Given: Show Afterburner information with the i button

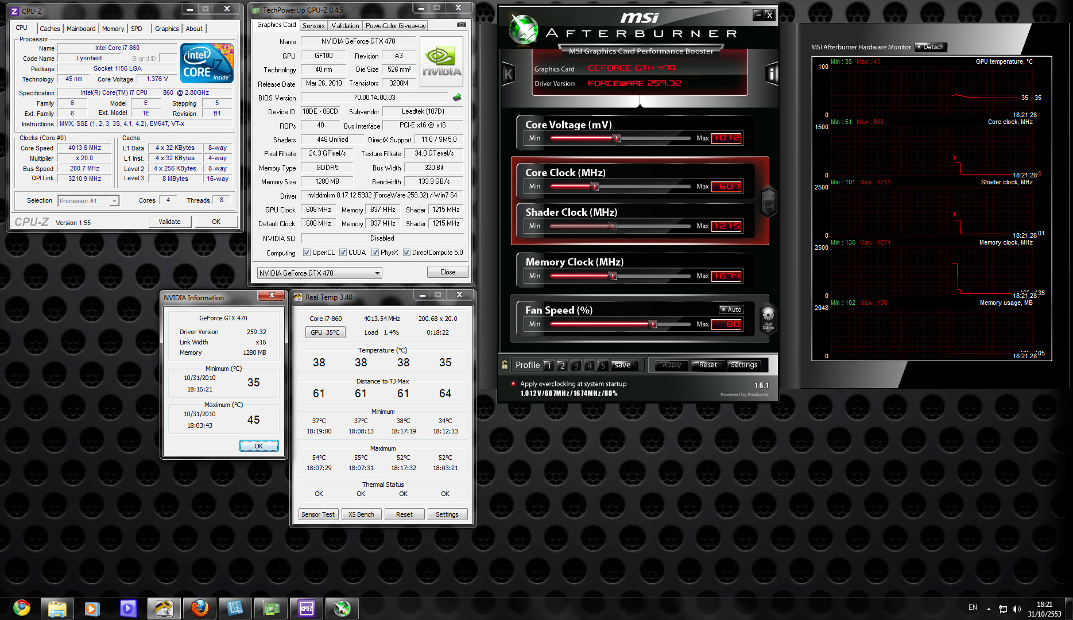Looking at the screenshot, I should pyautogui.click(x=772, y=73).
